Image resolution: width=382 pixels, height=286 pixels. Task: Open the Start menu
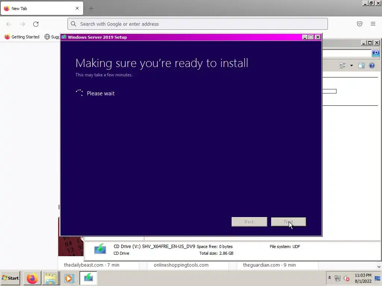click(x=10, y=278)
